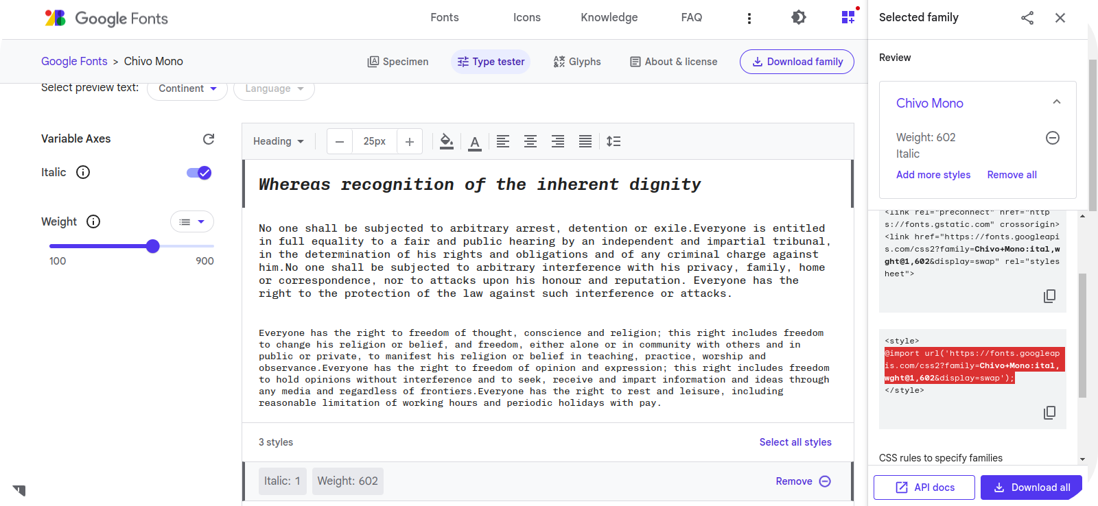
Task: Align text right
Action: [x=558, y=141]
